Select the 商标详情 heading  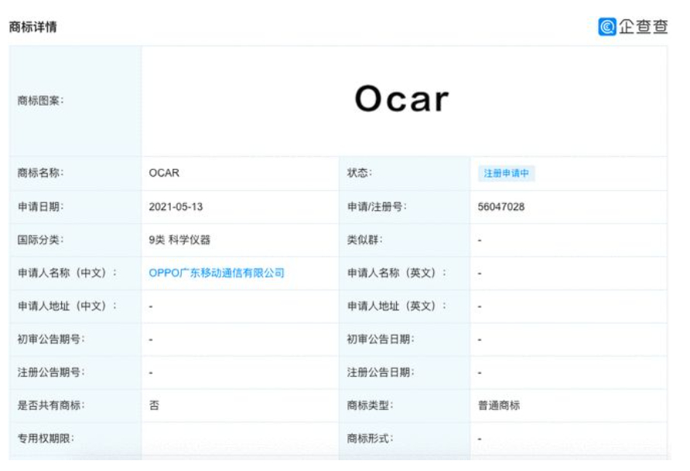click(x=33, y=27)
